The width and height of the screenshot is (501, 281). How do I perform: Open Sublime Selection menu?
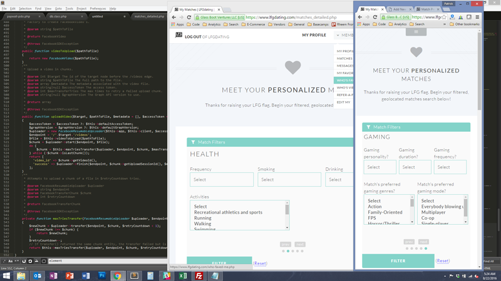click(25, 9)
